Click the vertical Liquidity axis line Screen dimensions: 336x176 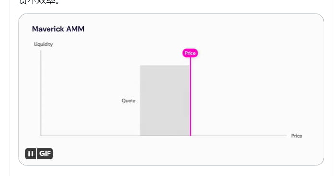point(41,93)
